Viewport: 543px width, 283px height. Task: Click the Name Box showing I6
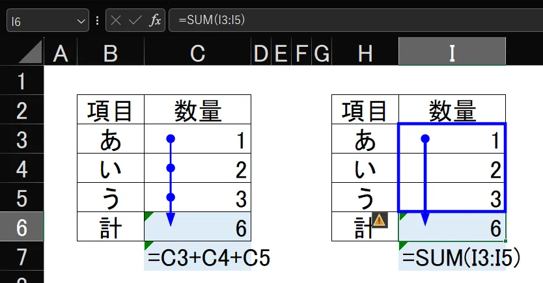click(48, 20)
